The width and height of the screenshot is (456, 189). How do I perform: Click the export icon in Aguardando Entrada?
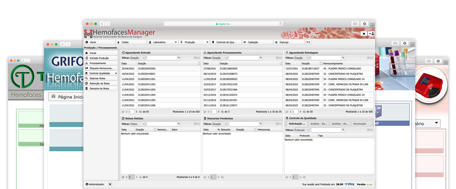click(199, 58)
